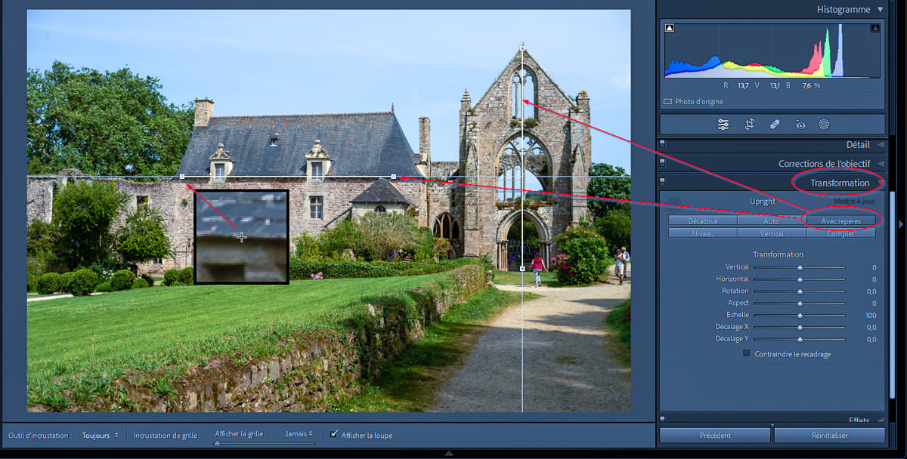This screenshot has height=459, width=907.
Task: Toggle highlight clipping indicator in histogram
Action: click(874, 29)
